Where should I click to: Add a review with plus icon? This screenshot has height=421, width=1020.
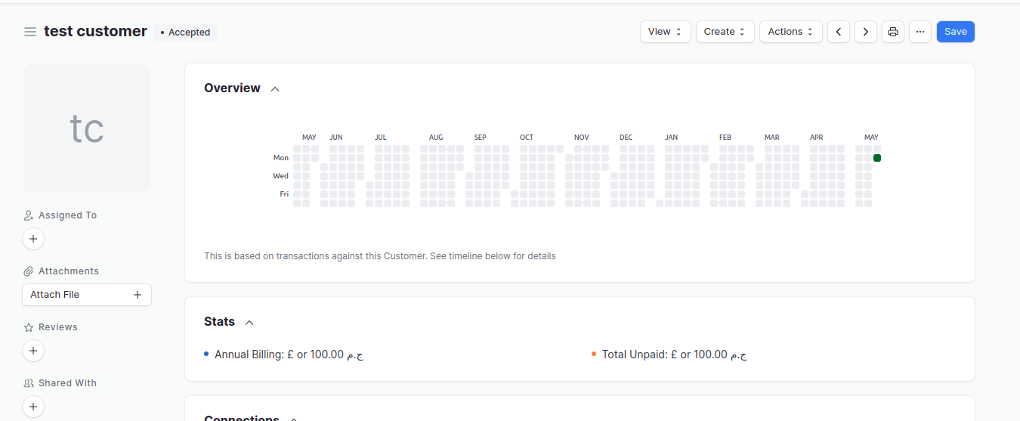click(x=33, y=351)
